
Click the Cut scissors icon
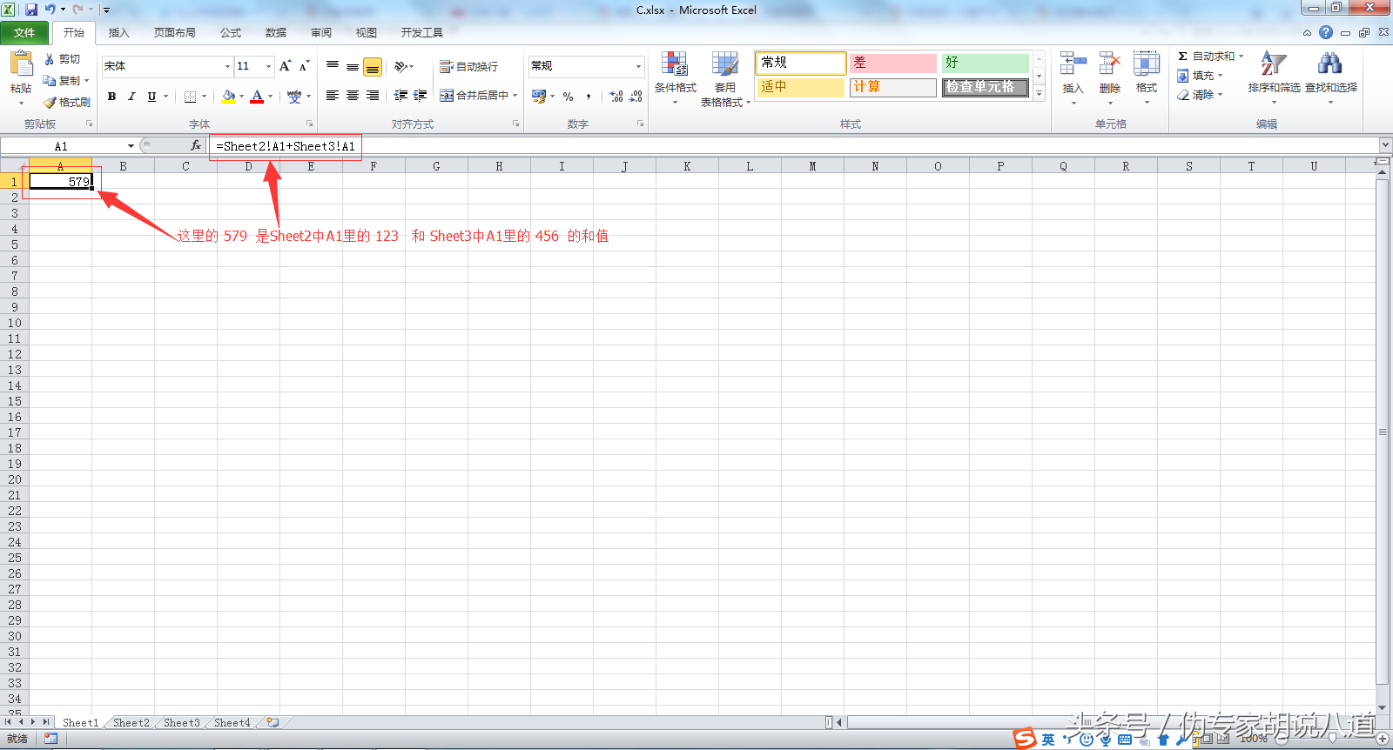(x=50, y=59)
